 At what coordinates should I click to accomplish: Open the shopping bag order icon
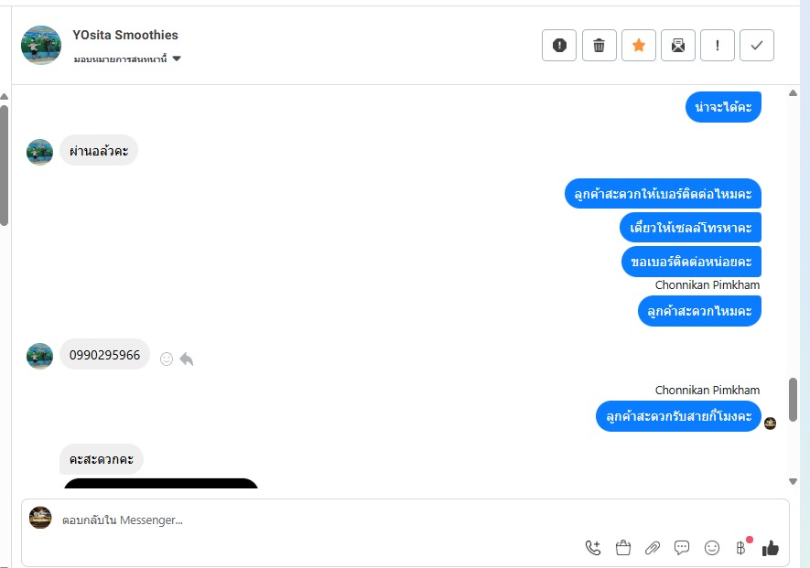tap(623, 548)
